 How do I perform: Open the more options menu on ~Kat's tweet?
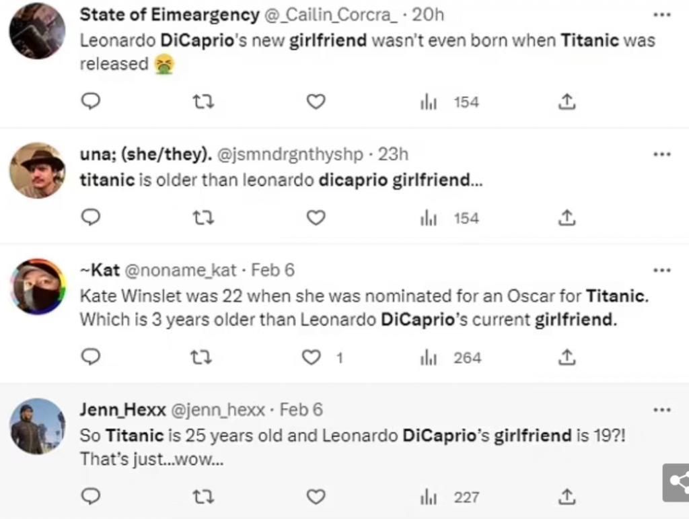(663, 270)
